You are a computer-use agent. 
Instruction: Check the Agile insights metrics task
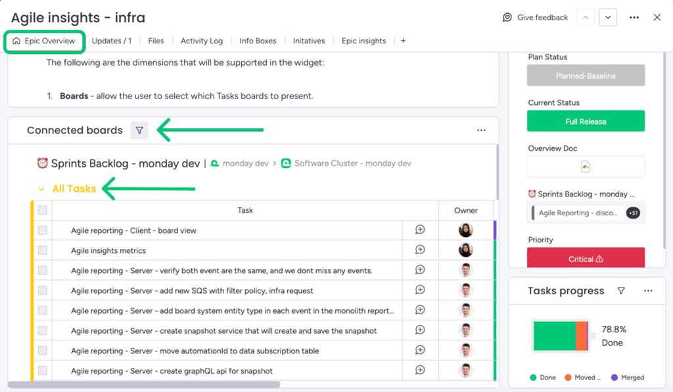point(43,250)
